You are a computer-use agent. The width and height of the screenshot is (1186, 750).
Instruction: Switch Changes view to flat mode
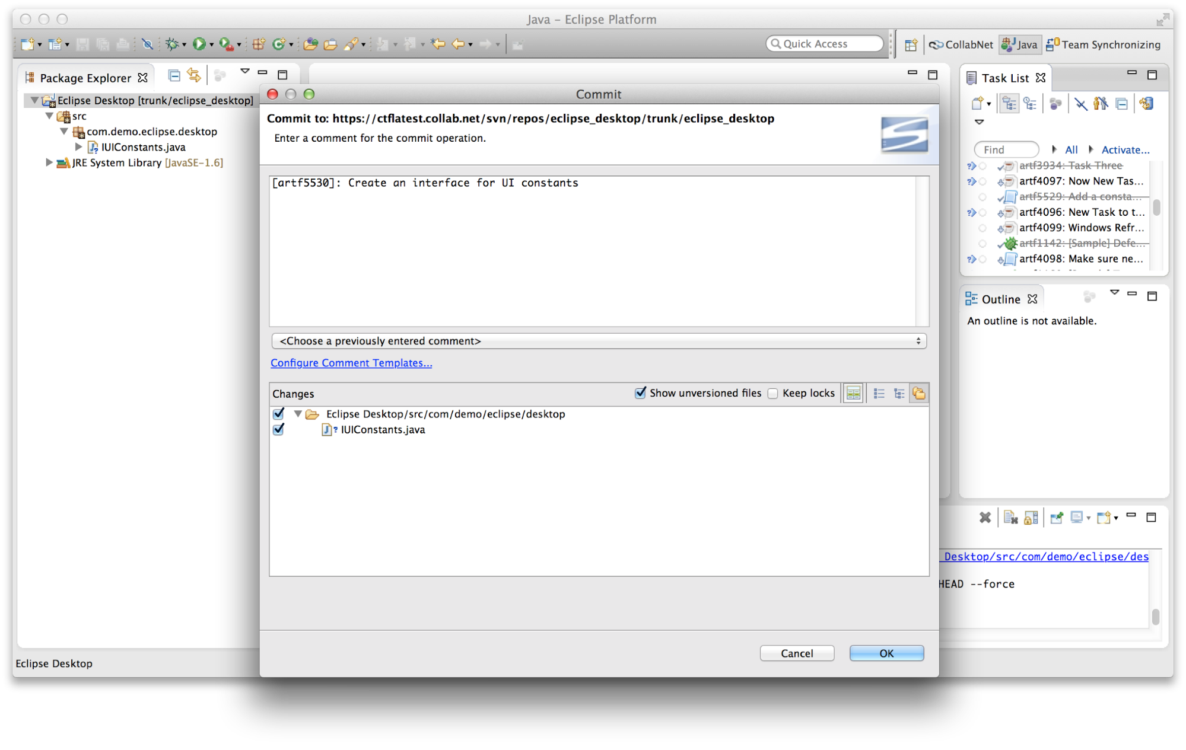tap(879, 394)
